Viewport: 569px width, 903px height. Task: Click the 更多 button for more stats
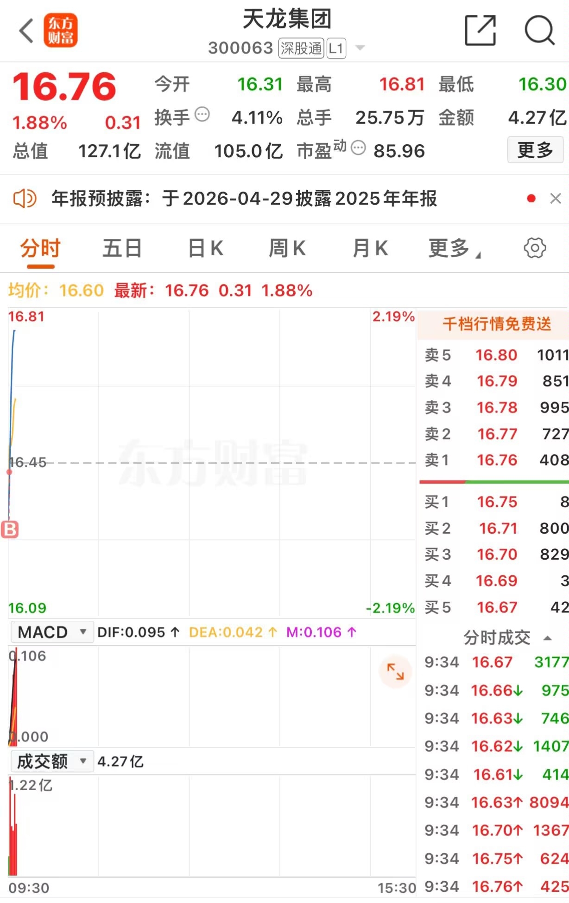(535, 150)
